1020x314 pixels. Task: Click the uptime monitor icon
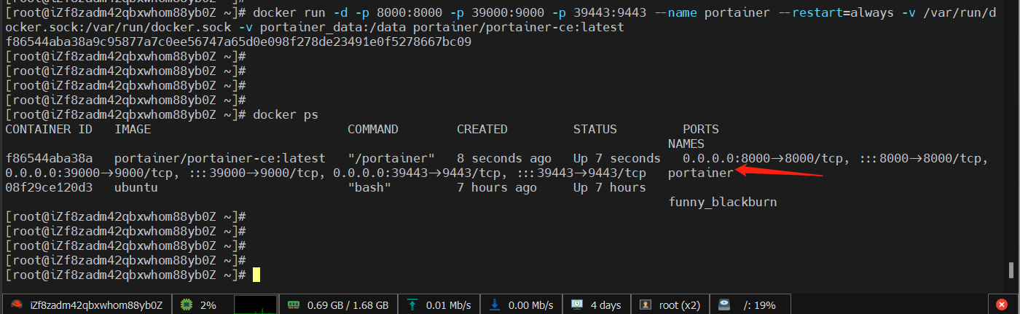[577, 305]
